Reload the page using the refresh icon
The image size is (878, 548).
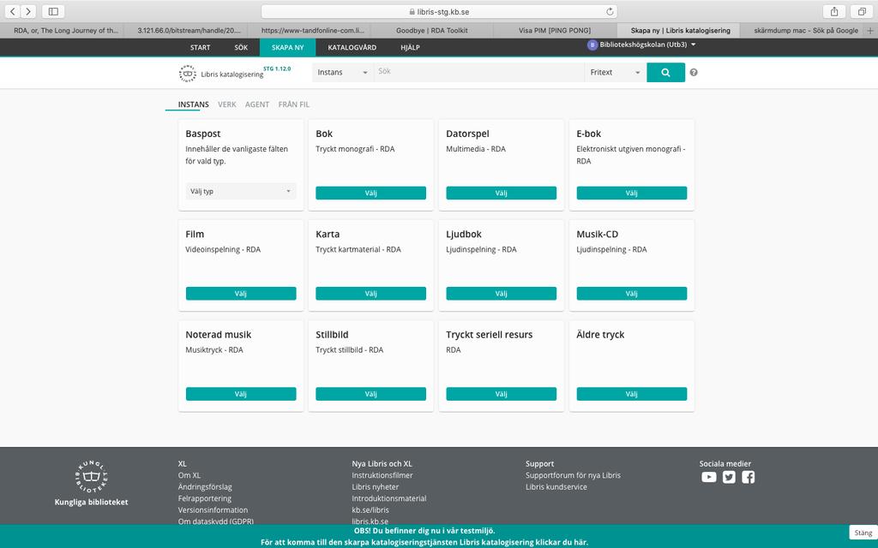610,11
